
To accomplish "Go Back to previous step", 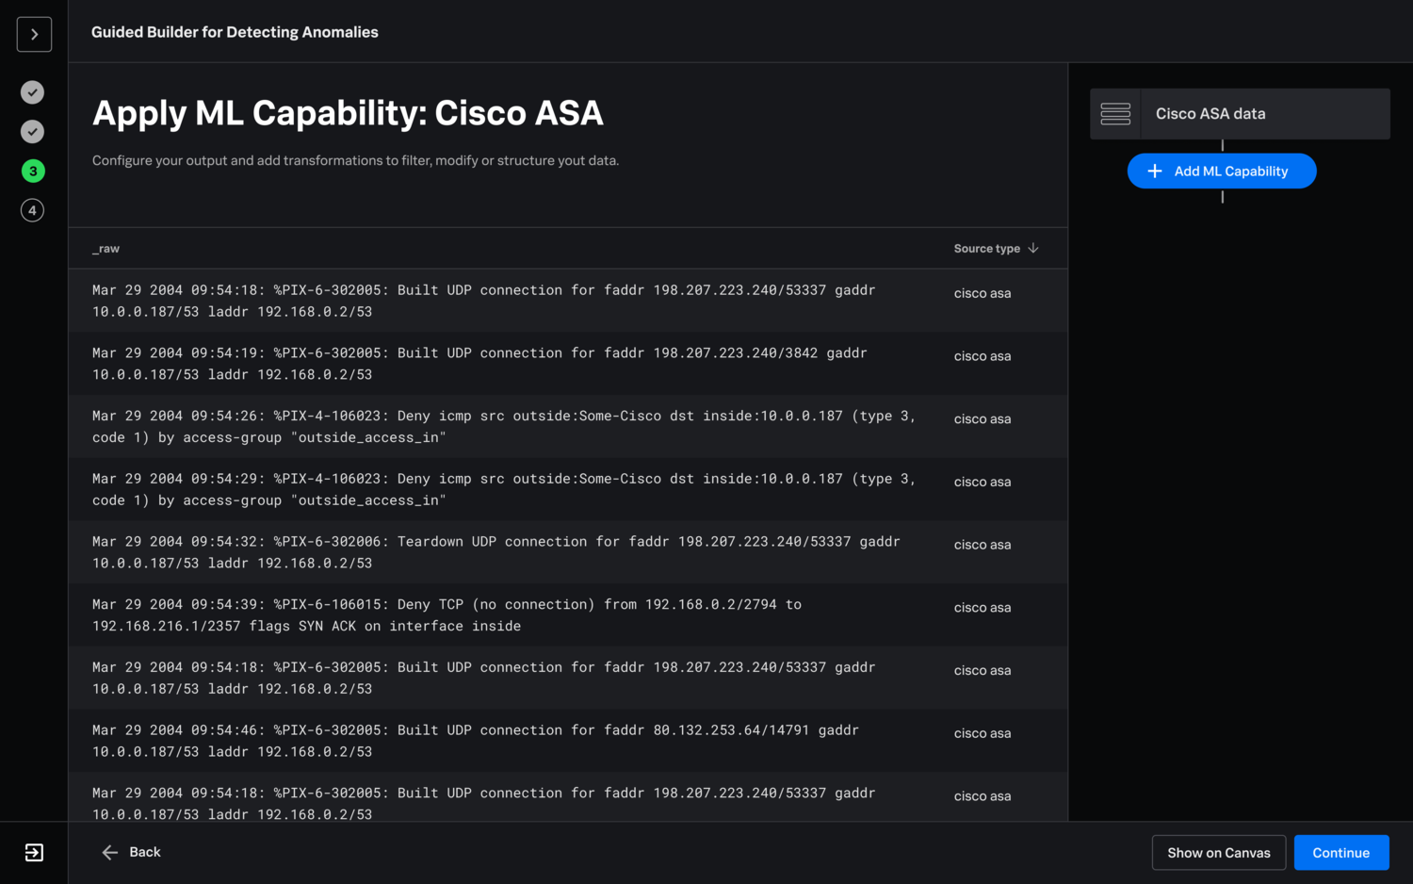I will 131,852.
